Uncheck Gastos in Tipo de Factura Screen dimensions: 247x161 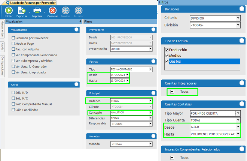(167, 61)
